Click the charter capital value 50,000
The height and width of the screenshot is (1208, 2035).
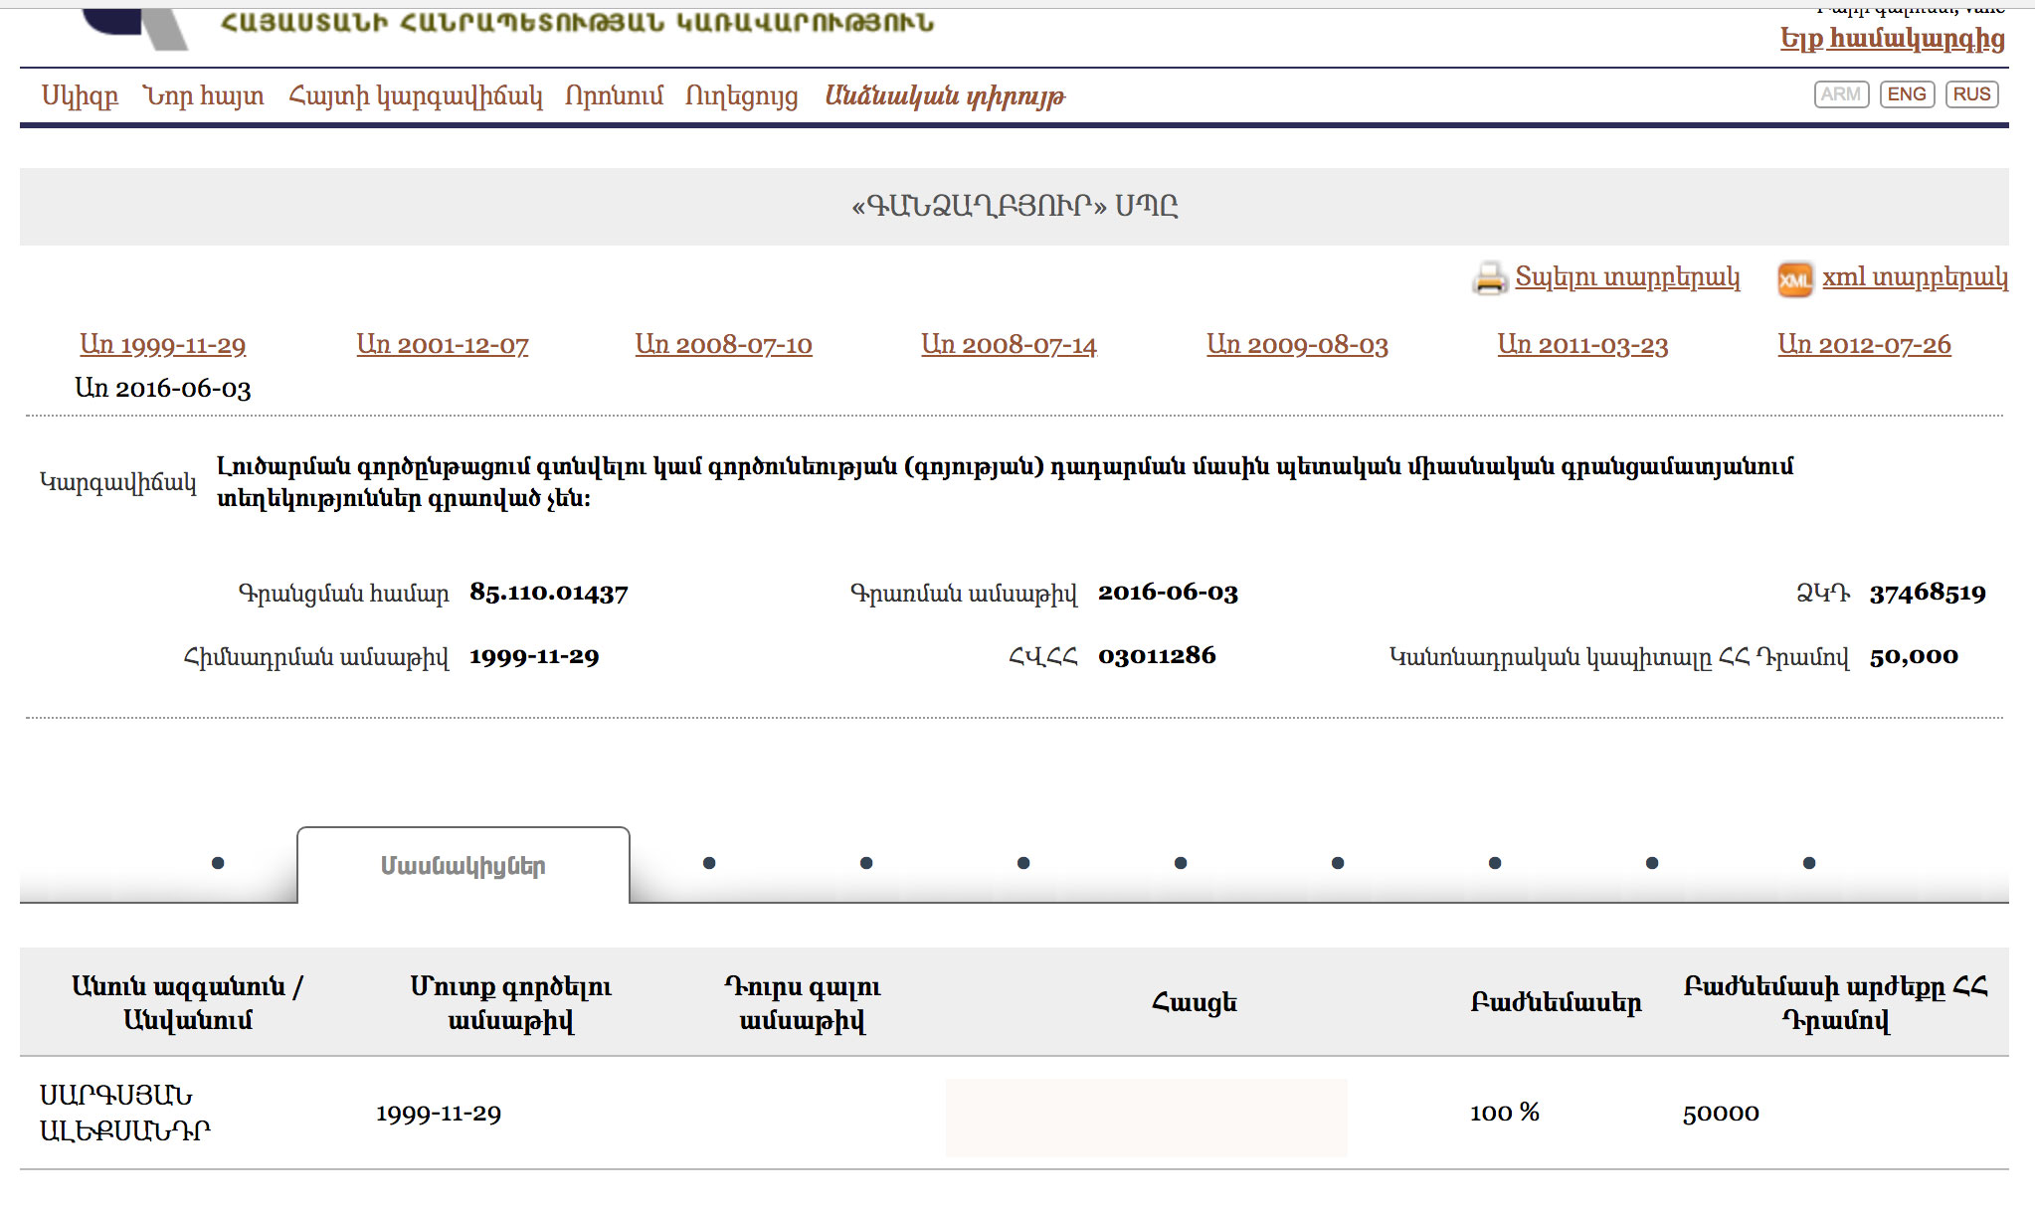pos(1914,656)
